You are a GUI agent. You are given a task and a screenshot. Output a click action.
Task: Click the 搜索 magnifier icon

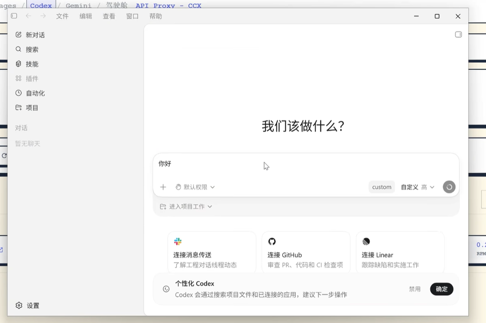click(19, 49)
